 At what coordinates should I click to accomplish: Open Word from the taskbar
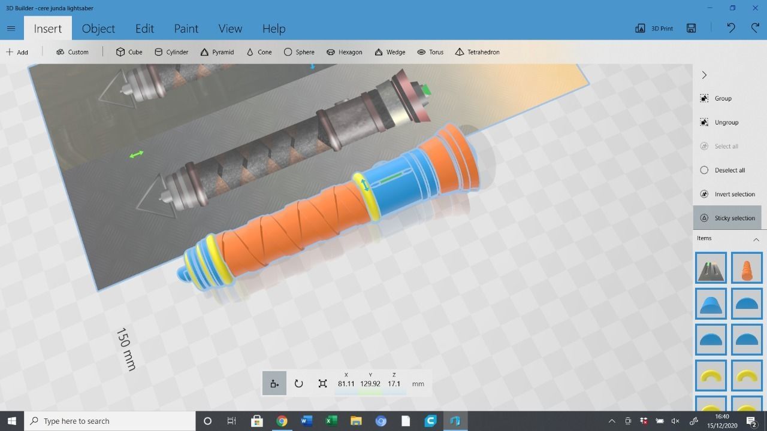tap(306, 421)
